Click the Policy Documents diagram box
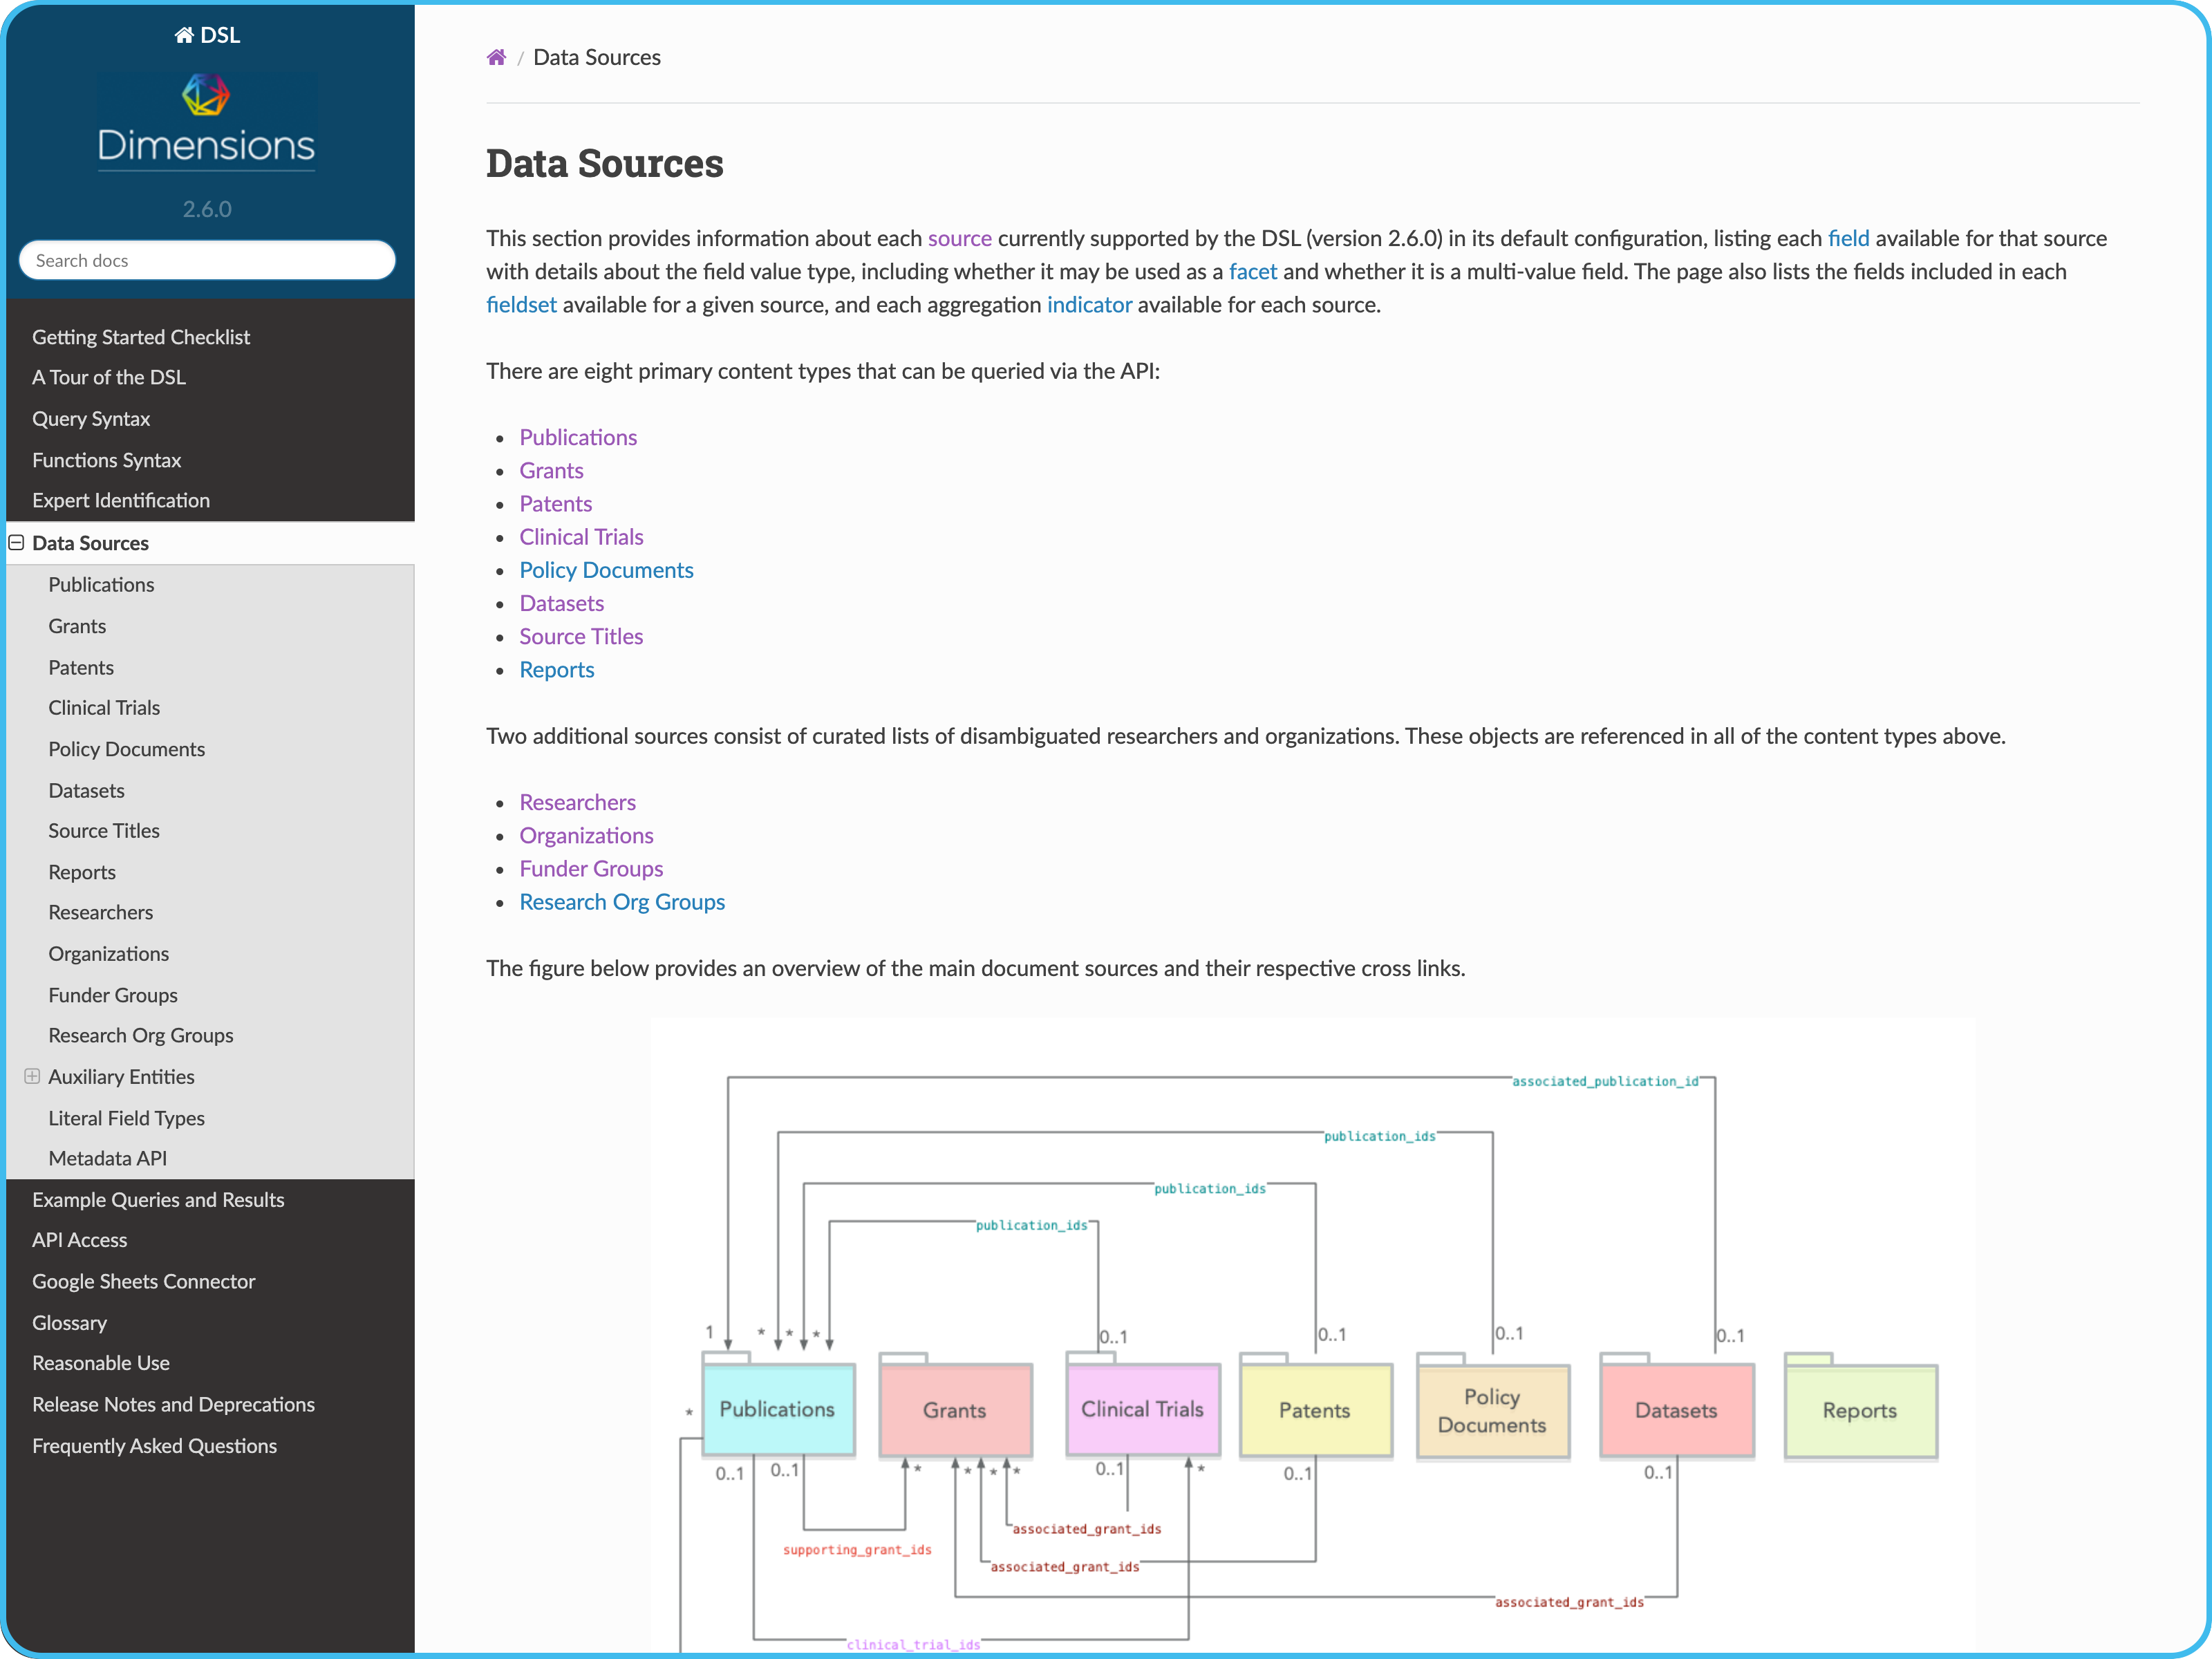Image resolution: width=2212 pixels, height=1659 pixels. pos(1492,1411)
